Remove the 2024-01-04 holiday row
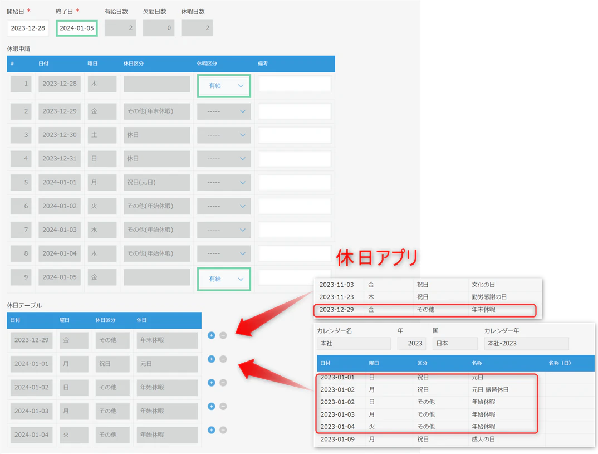The width and height of the screenshot is (598, 454). (223, 430)
